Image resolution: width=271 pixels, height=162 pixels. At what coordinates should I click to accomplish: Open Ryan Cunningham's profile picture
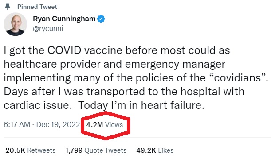tap(16, 24)
